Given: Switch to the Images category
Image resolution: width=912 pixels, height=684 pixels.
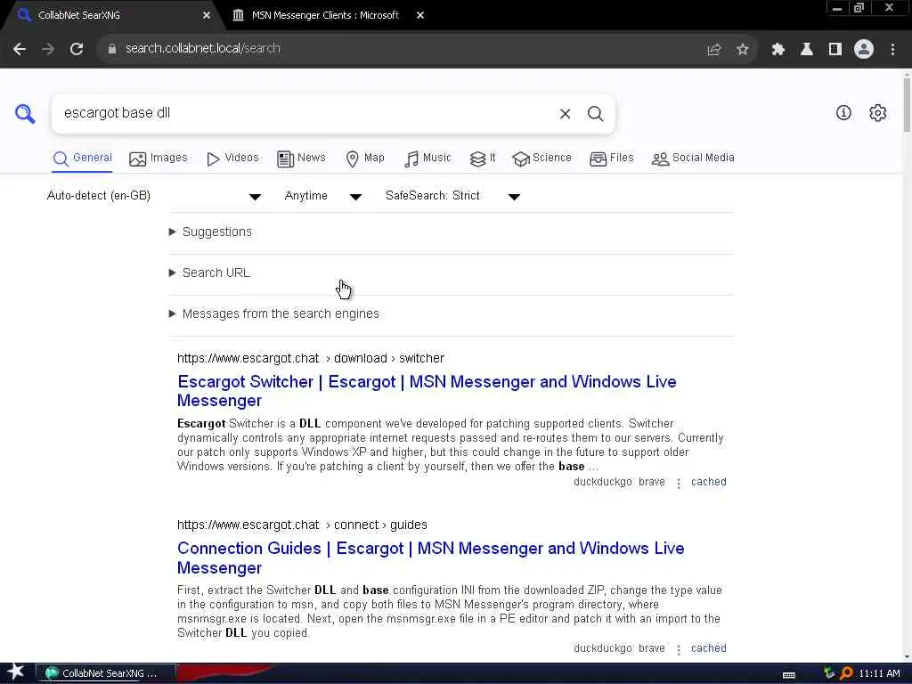Looking at the screenshot, I should 159,159.
